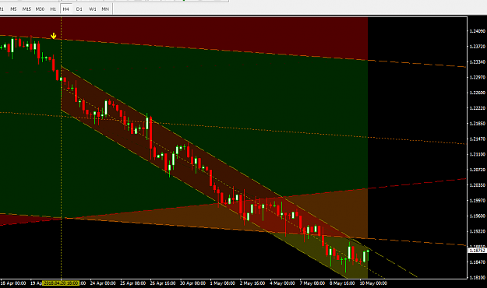Click the 1.19970 price level label
The width and height of the screenshot is (487, 288).
pyautogui.click(x=478, y=201)
